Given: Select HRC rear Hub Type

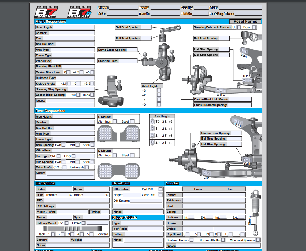Looking at the screenshot, I should click(x=73, y=156).
